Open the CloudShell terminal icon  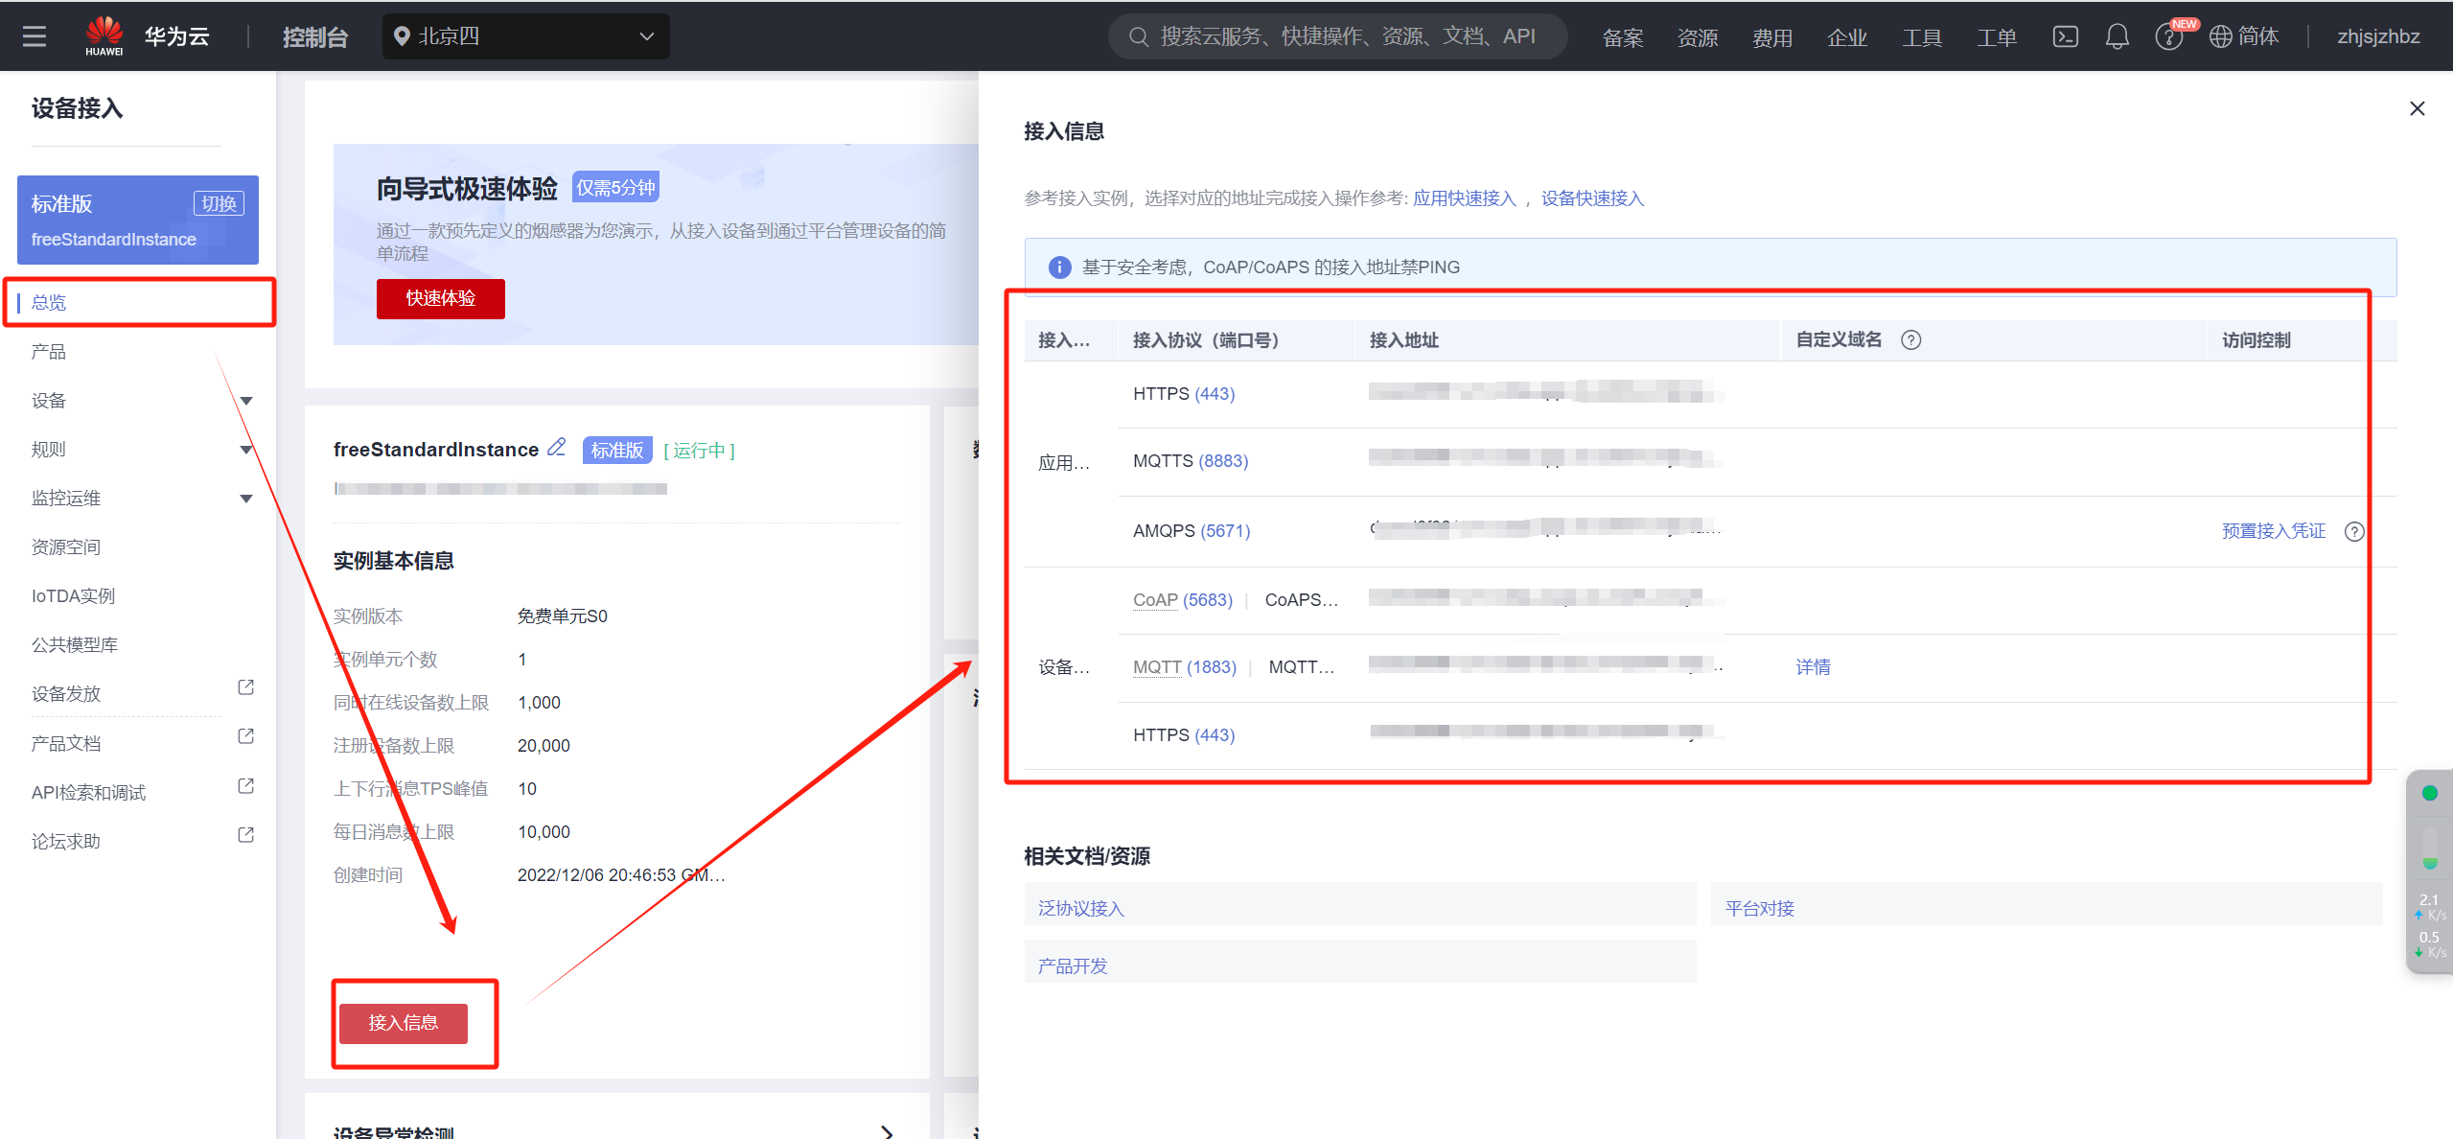(x=2065, y=36)
